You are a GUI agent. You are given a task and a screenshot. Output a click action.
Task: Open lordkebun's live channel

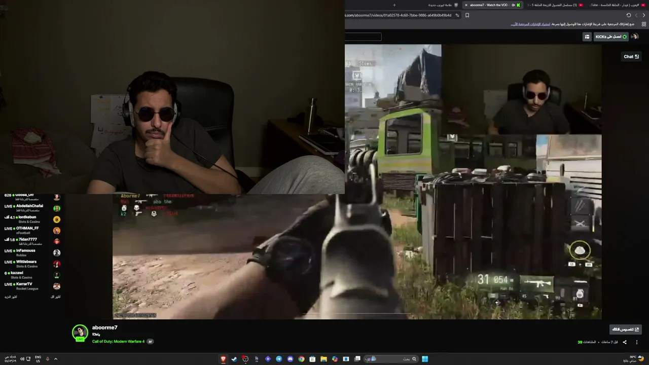pyautogui.click(x=32, y=219)
